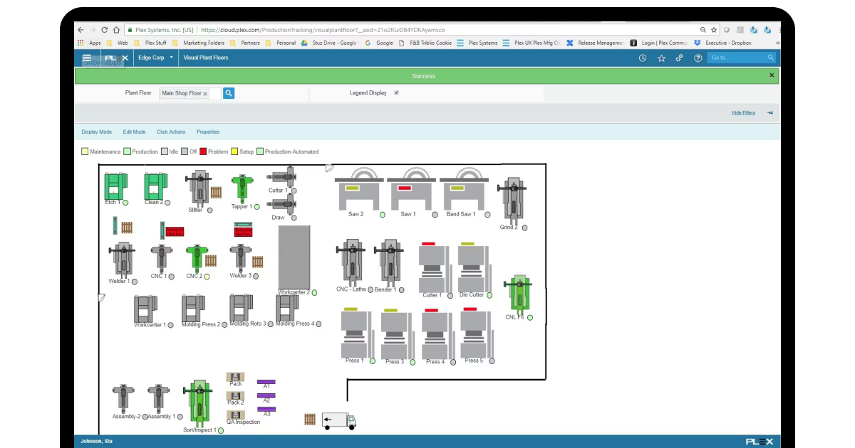Open the Plex hamburger menu
This screenshot has height=448, width=855.
point(86,58)
